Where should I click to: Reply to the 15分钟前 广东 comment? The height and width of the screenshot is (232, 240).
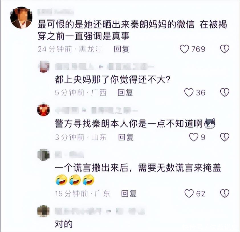129,194
